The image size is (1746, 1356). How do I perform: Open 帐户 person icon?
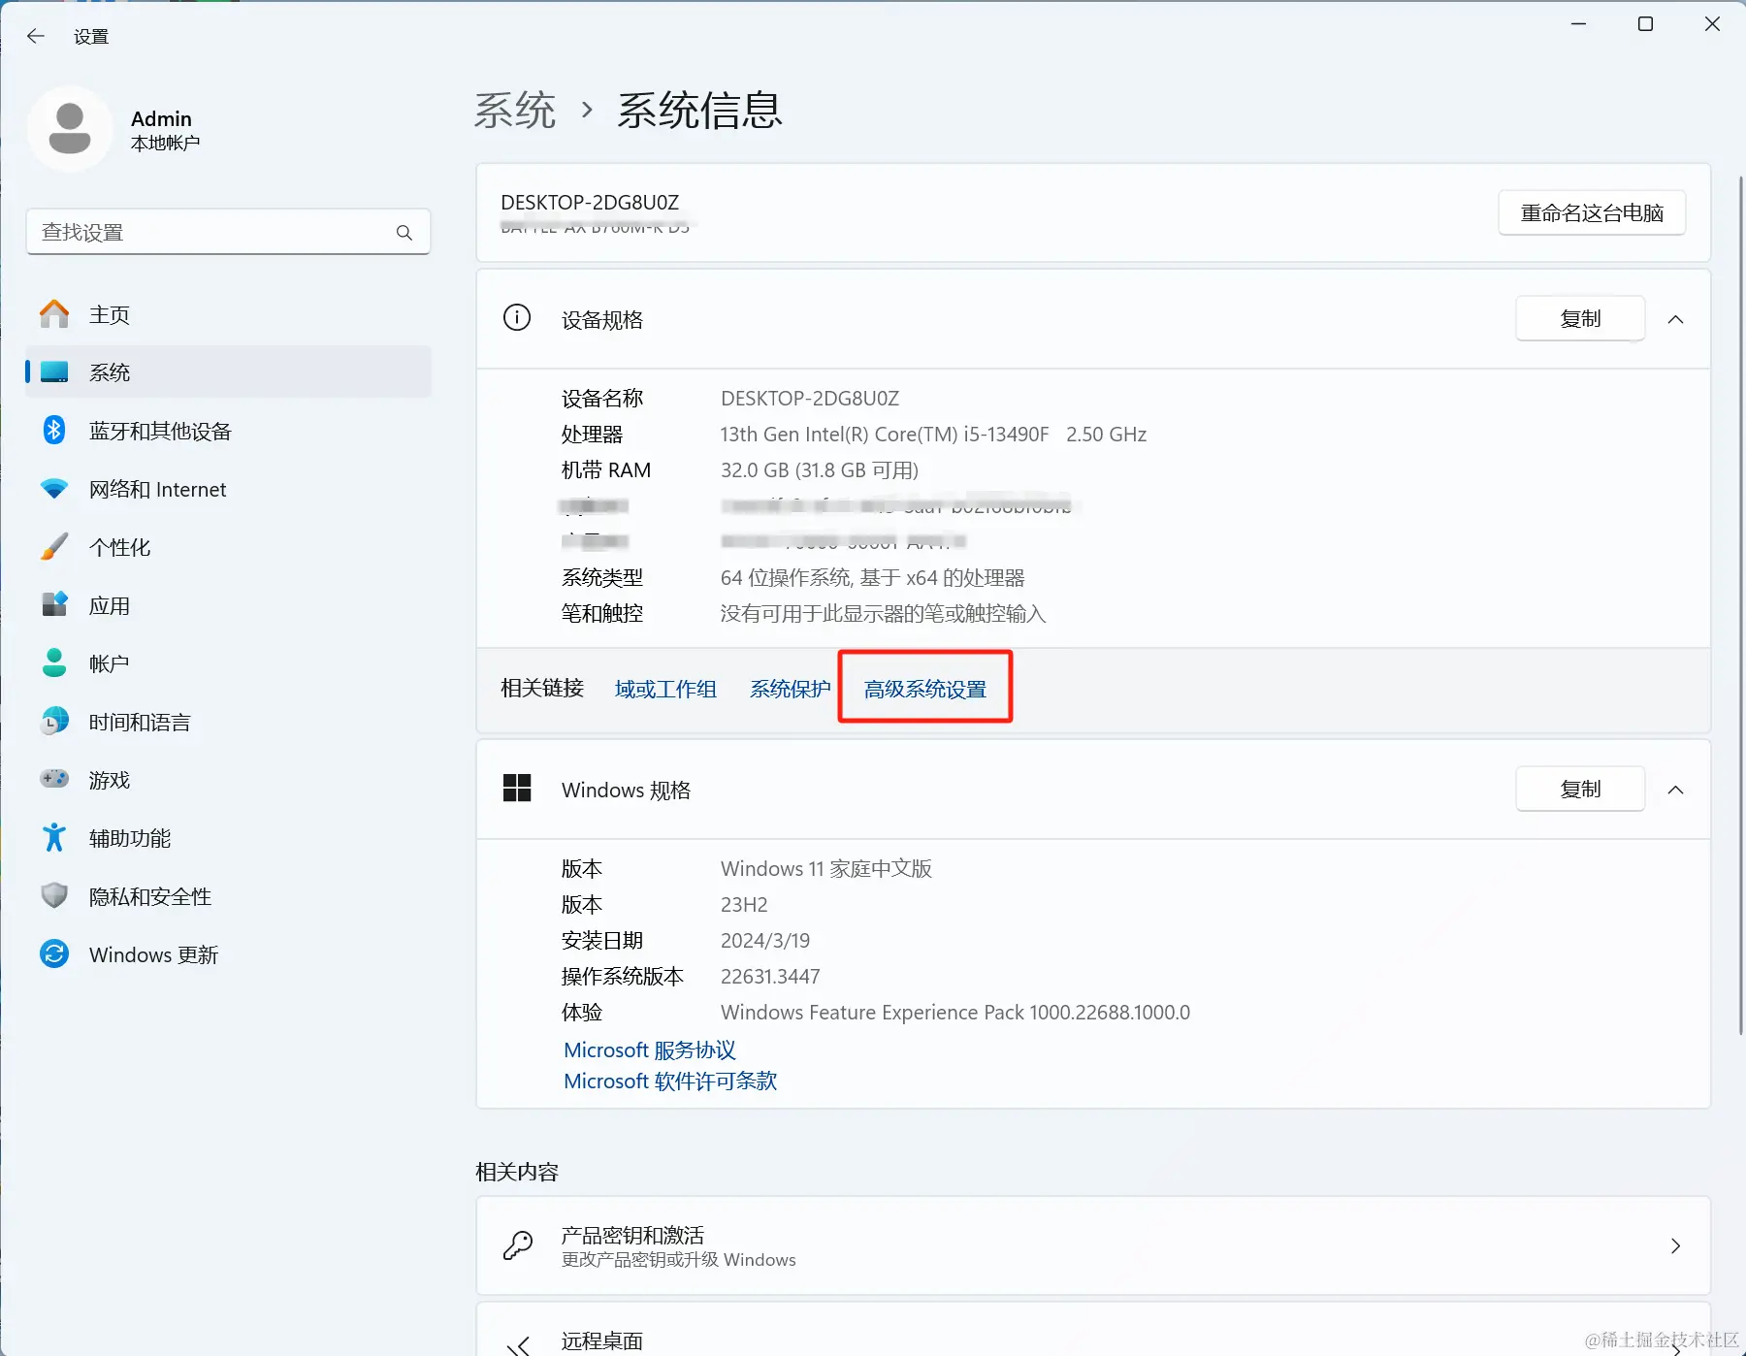(x=54, y=663)
